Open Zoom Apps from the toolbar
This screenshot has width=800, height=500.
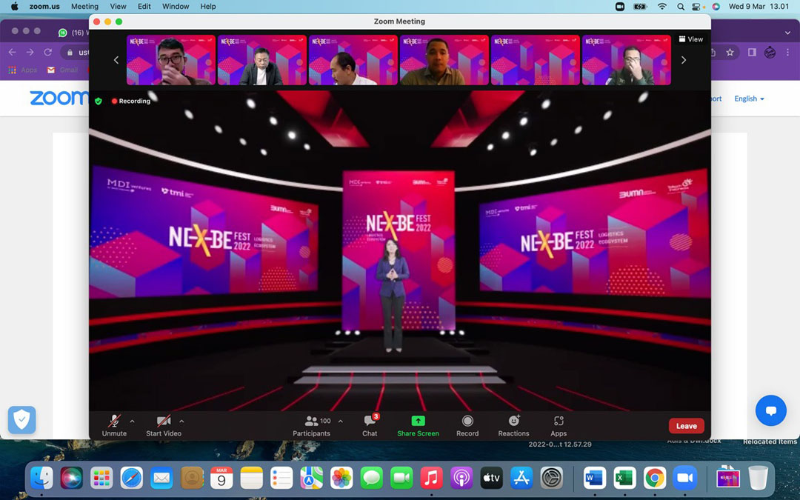(559, 425)
